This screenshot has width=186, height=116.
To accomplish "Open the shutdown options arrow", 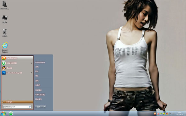I will [x=45, y=107].
